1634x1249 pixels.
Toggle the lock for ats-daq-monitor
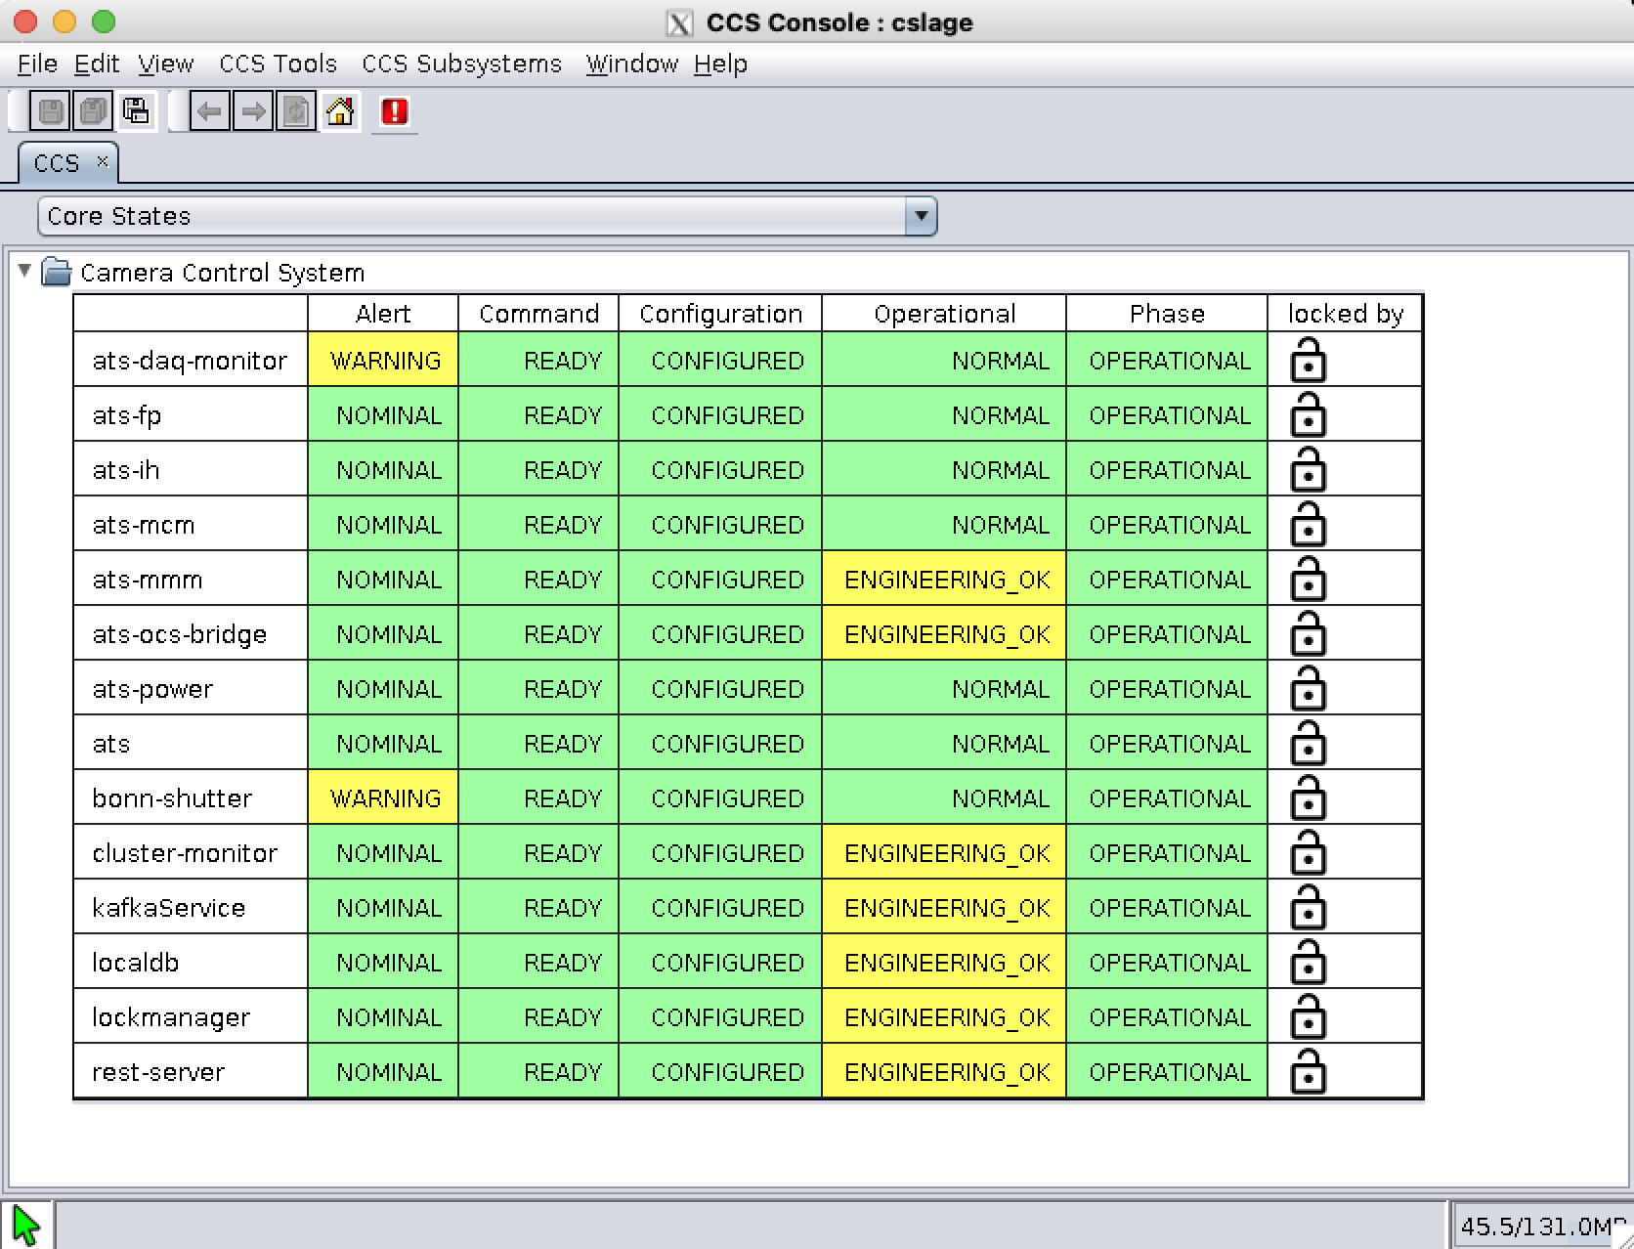point(1308,361)
